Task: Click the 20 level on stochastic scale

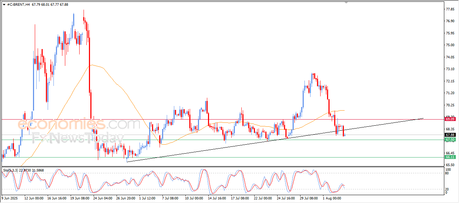Action: coord(447,189)
